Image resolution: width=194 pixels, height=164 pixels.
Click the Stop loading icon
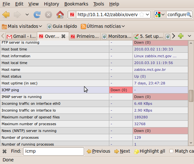click(48, 15)
